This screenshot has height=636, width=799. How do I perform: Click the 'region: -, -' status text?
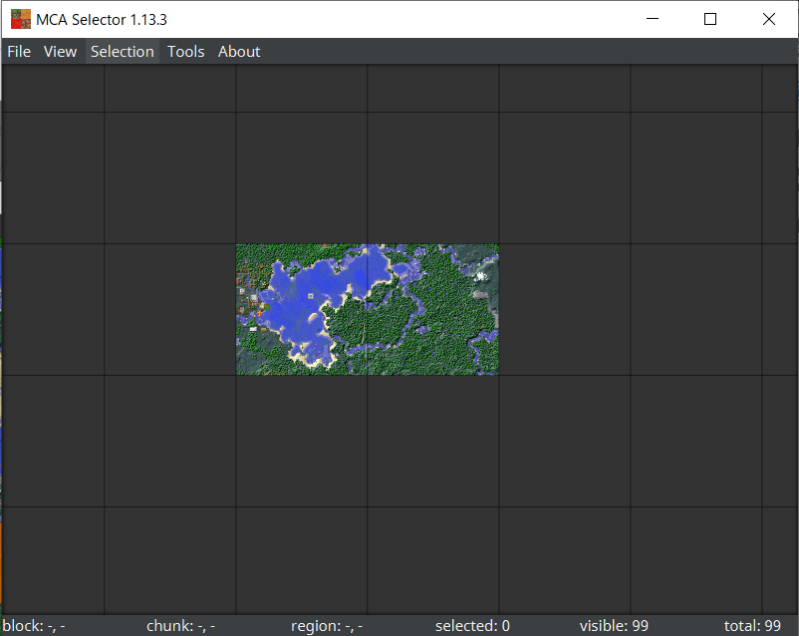point(327,626)
